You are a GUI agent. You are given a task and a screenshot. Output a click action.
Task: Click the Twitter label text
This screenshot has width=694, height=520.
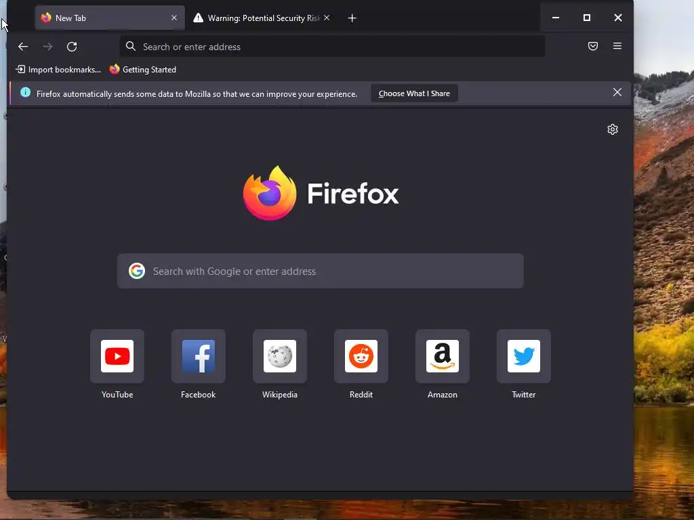(524, 395)
